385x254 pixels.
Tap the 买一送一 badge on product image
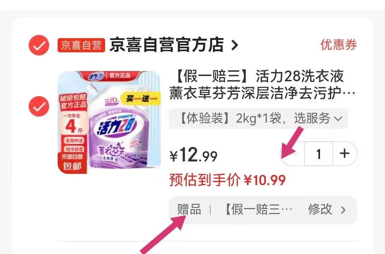[141, 99]
